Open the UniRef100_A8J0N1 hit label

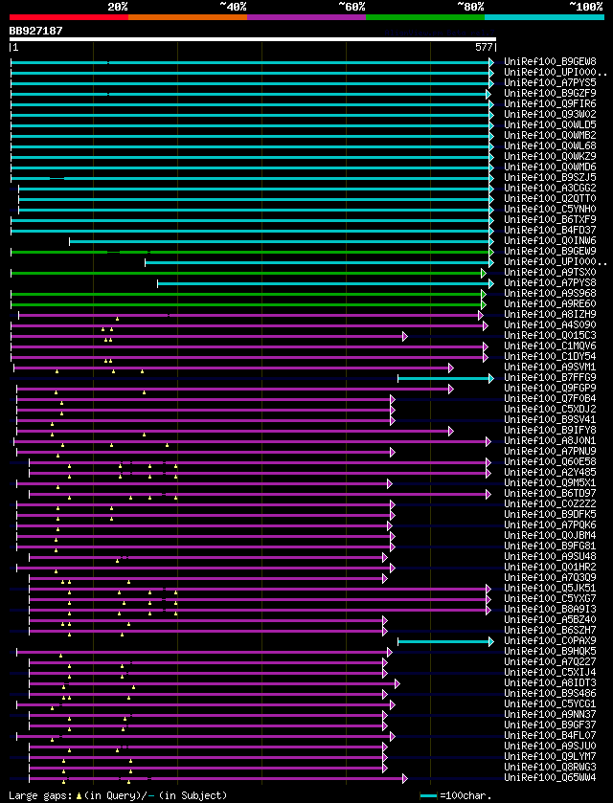coord(550,441)
